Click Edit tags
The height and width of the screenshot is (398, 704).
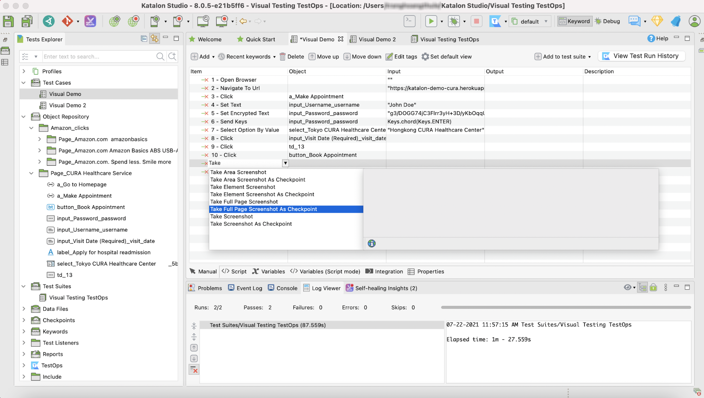tap(401, 57)
